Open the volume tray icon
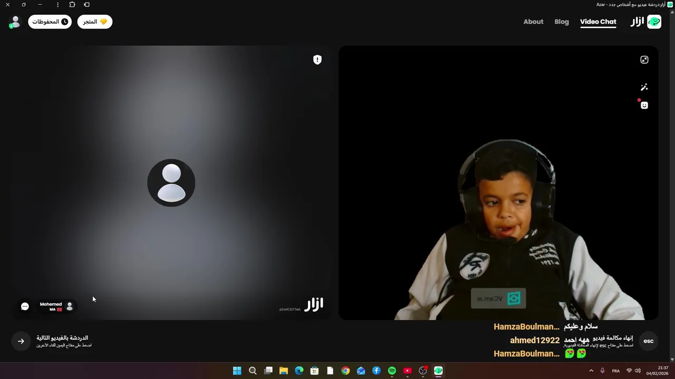This screenshot has height=379, width=675. pyautogui.click(x=638, y=371)
